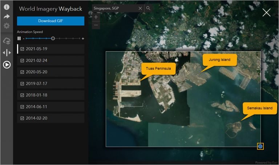
Task: Click the Download GIF button
Action: pyautogui.click(x=51, y=21)
